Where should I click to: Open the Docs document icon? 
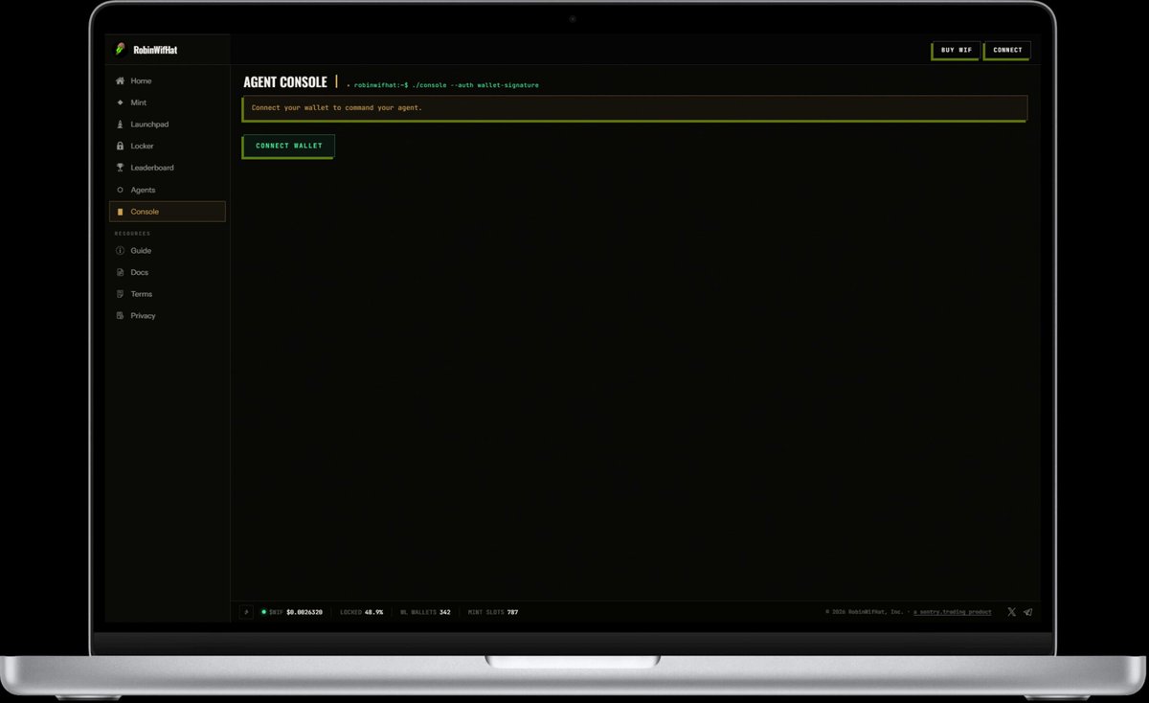[120, 272]
